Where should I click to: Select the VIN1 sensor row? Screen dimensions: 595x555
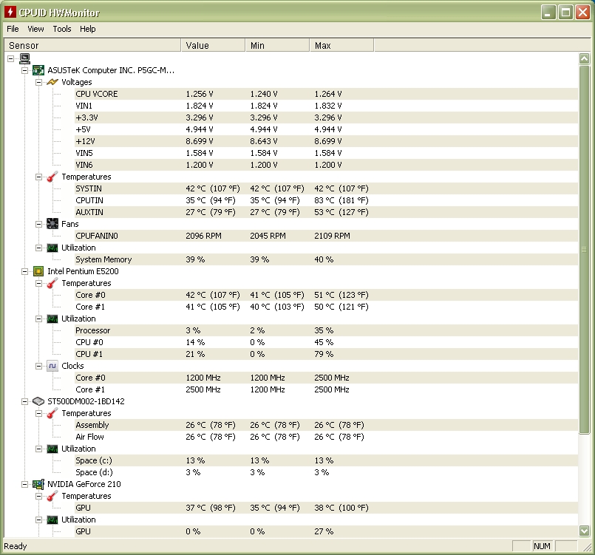tap(327, 106)
